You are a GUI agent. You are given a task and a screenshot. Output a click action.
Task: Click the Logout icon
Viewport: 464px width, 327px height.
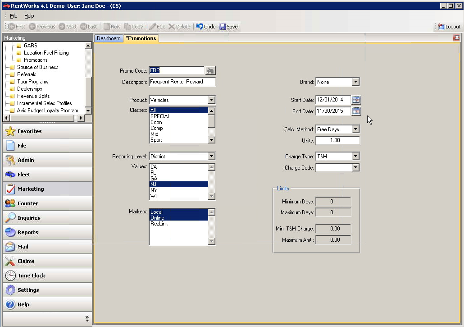click(x=441, y=27)
